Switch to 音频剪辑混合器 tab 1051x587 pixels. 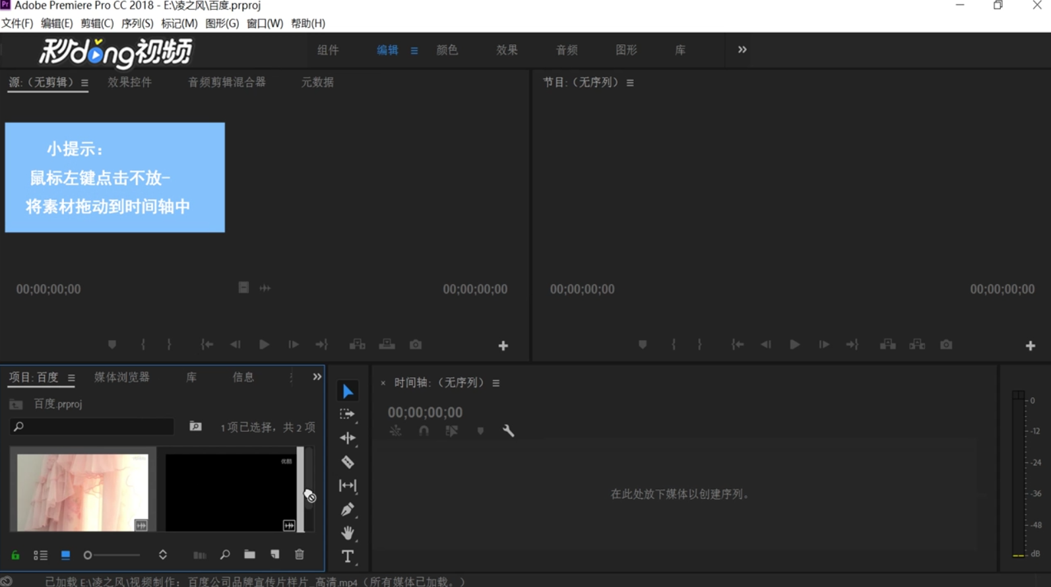pyautogui.click(x=227, y=82)
